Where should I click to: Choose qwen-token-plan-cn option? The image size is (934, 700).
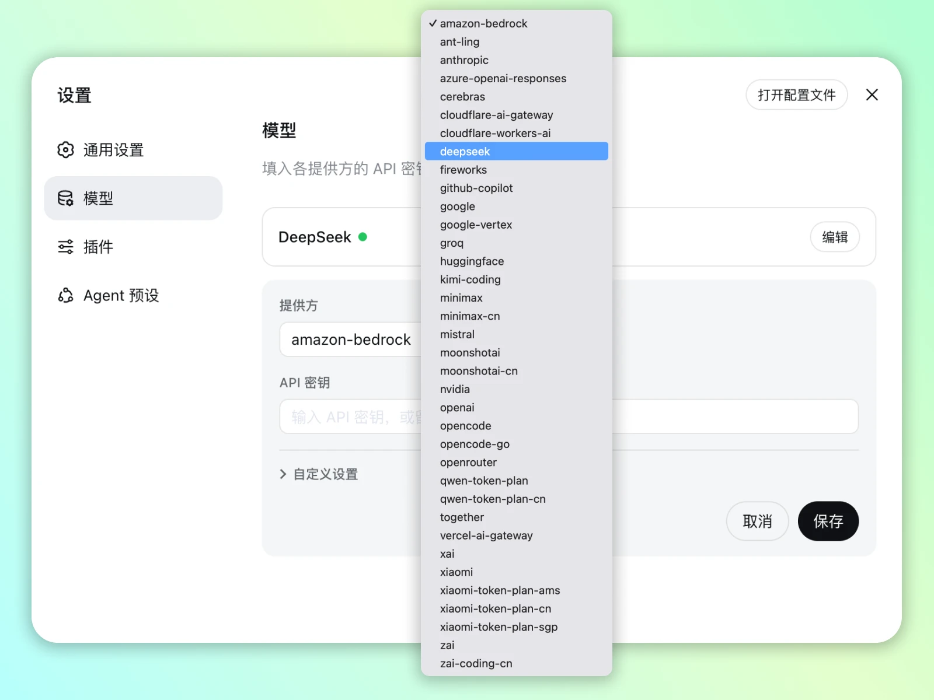click(517, 499)
